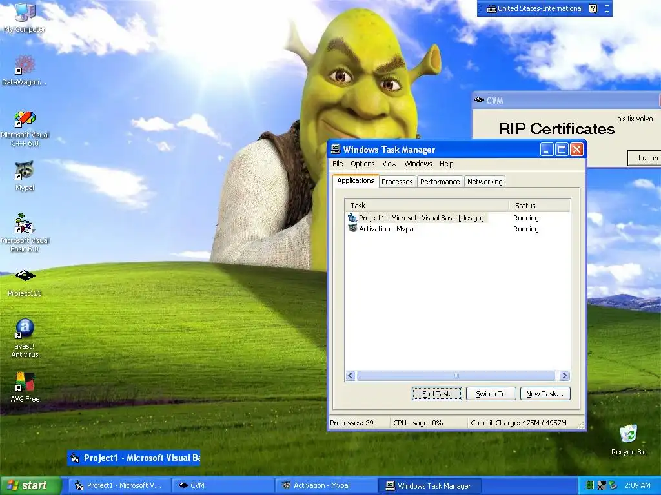Click the Switch To button
Screen dimensions: 661x495
pyautogui.click(x=491, y=394)
